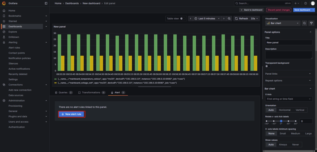Zoom out the time range
Viewport: 317px width, 152px height.
pyautogui.click(x=229, y=19)
